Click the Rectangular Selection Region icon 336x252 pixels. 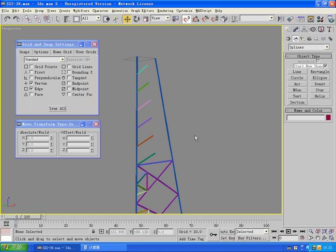click(x=76, y=19)
